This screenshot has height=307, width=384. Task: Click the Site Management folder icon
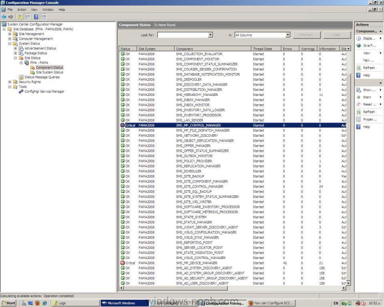point(16,34)
